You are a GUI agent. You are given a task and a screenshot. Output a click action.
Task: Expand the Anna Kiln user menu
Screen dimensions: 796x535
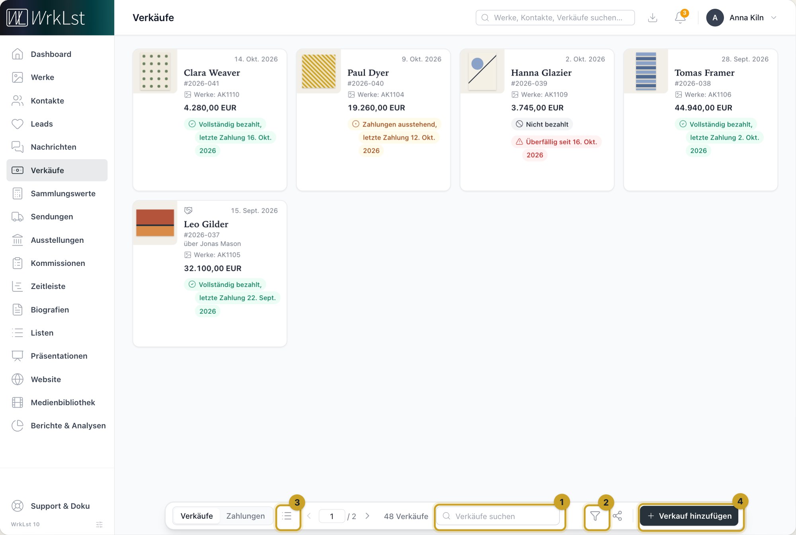pos(741,18)
